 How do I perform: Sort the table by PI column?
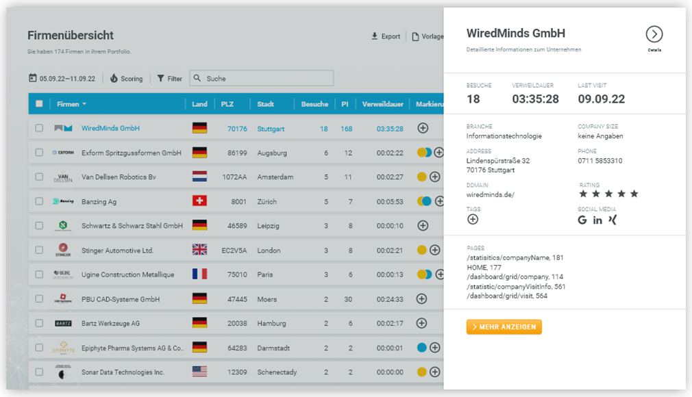(345, 104)
